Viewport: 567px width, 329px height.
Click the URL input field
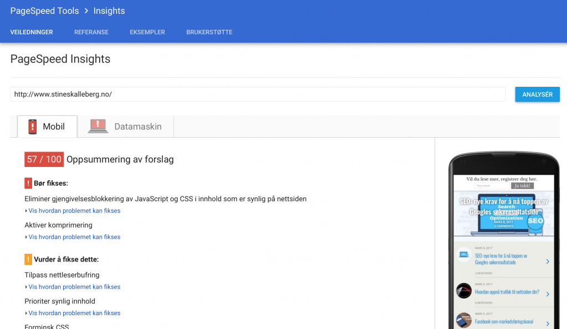point(257,94)
